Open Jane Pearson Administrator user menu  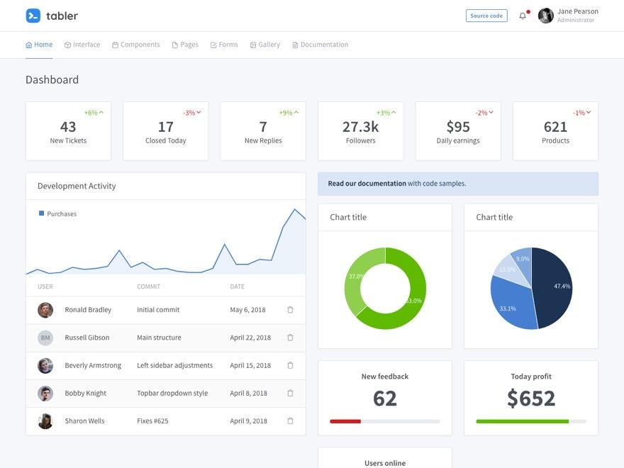[x=576, y=16]
